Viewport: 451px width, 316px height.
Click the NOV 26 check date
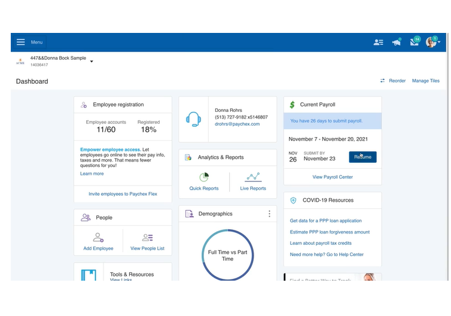tap(293, 157)
